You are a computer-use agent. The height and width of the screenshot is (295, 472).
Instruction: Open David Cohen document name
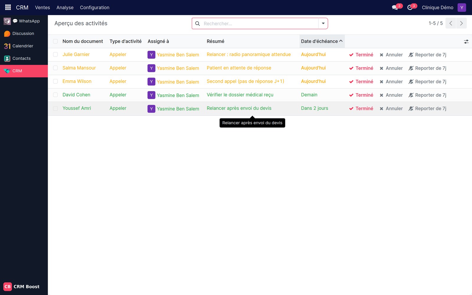pos(76,95)
